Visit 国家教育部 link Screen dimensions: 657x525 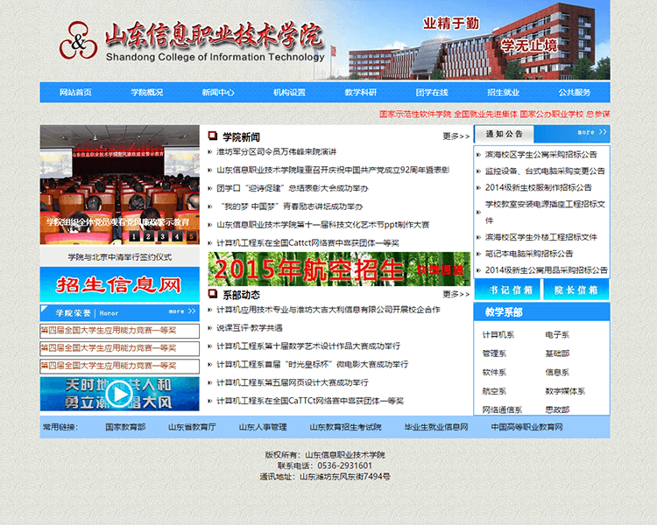pyautogui.click(x=125, y=427)
